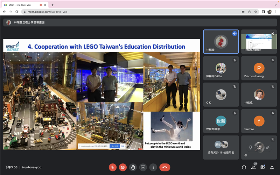Open meeting details info icon
Screen dimensions: 280x175
tap(244, 167)
